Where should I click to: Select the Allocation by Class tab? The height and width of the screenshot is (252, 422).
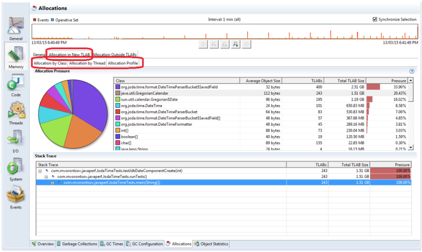[50, 63]
